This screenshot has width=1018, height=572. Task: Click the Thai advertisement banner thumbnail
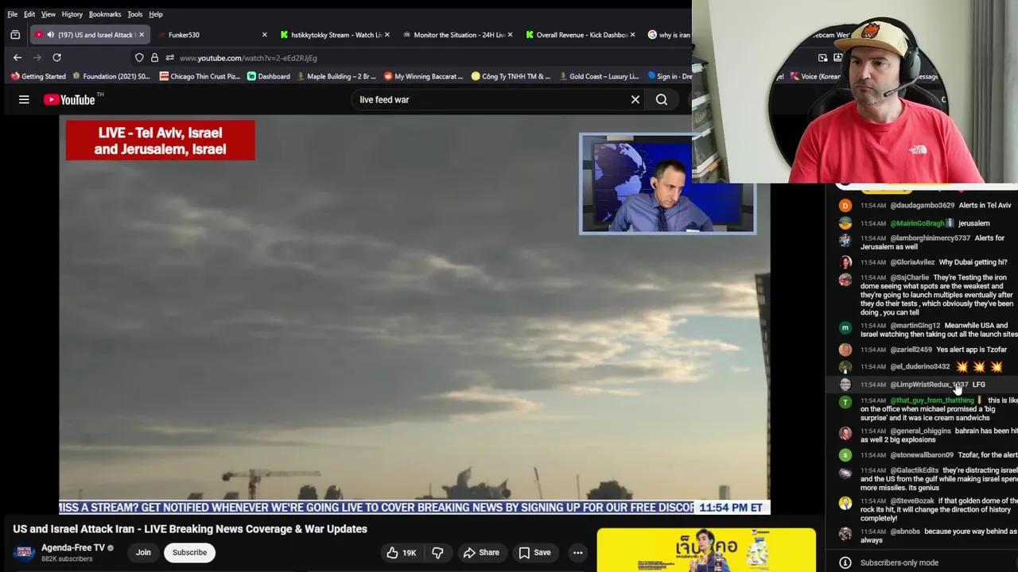(706, 550)
